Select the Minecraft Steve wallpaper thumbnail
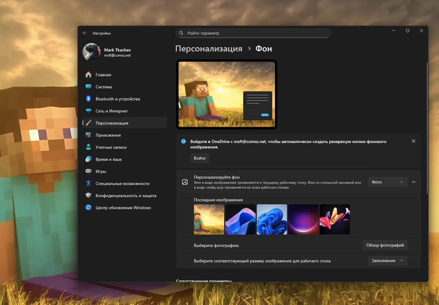 point(209,220)
